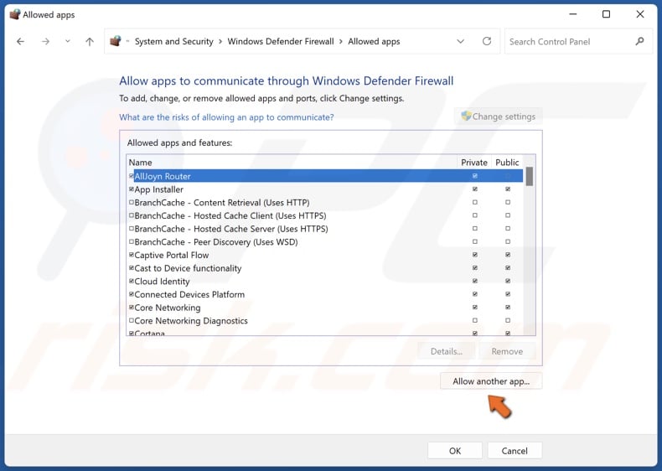Enable BranchCache Hosted Cache Server name checkbox
This screenshot has width=662, height=471.
click(x=132, y=228)
